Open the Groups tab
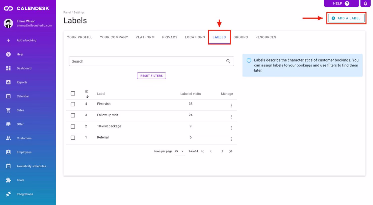373x205 pixels. 241,37
